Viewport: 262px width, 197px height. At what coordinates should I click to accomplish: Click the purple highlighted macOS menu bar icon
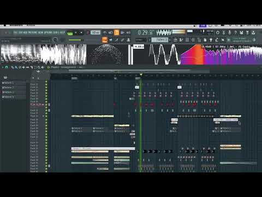[203, 26]
